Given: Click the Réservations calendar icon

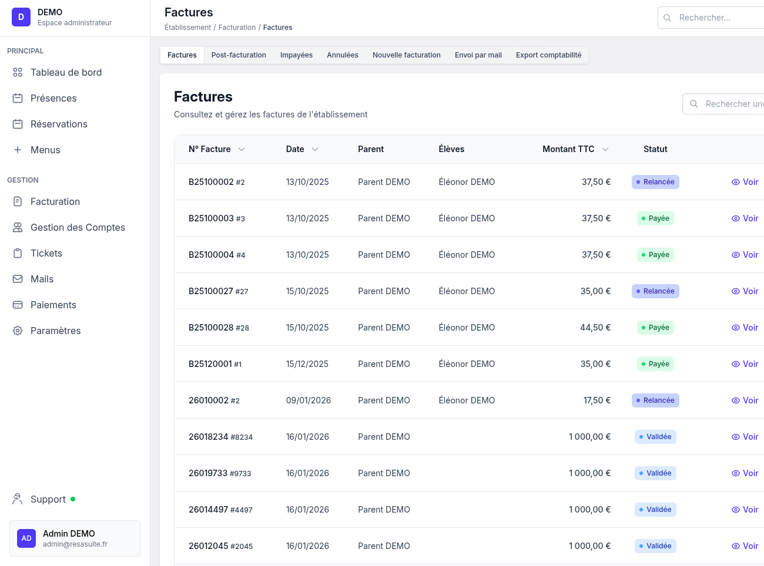Looking at the screenshot, I should pos(18,124).
